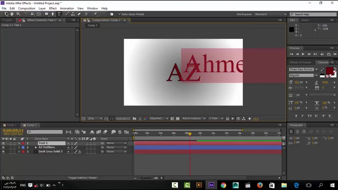Toggle Superscript in Character panel
This screenshot has height=190, width=338.
pos(323,116)
